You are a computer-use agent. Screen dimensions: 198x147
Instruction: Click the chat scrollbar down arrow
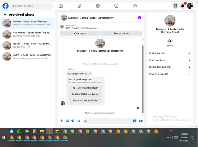tap(143, 114)
